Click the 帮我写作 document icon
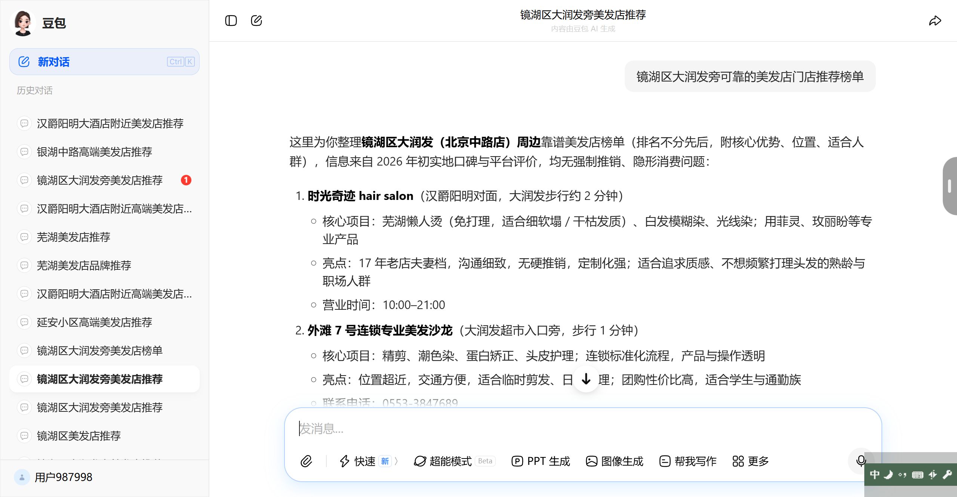This screenshot has height=497, width=957. [x=665, y=461]
